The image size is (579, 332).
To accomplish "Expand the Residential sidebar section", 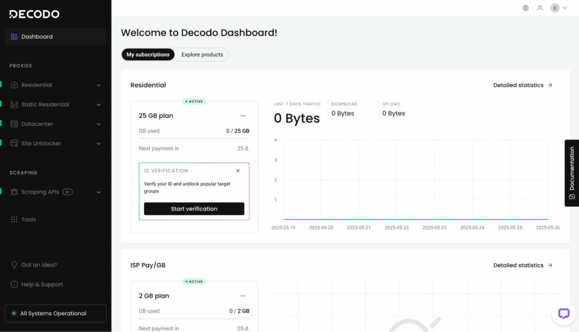I will coord(100,85).
